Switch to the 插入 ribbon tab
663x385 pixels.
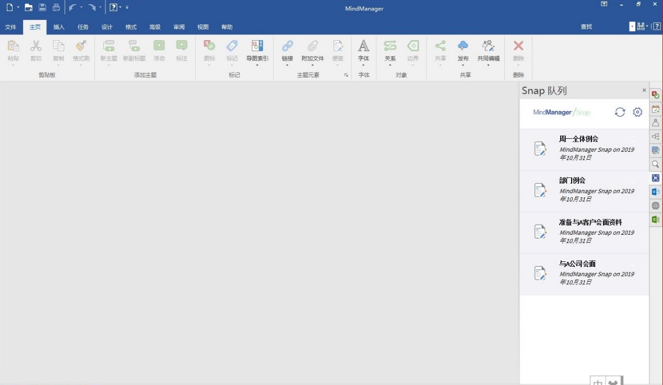click(x=58, y=27)
